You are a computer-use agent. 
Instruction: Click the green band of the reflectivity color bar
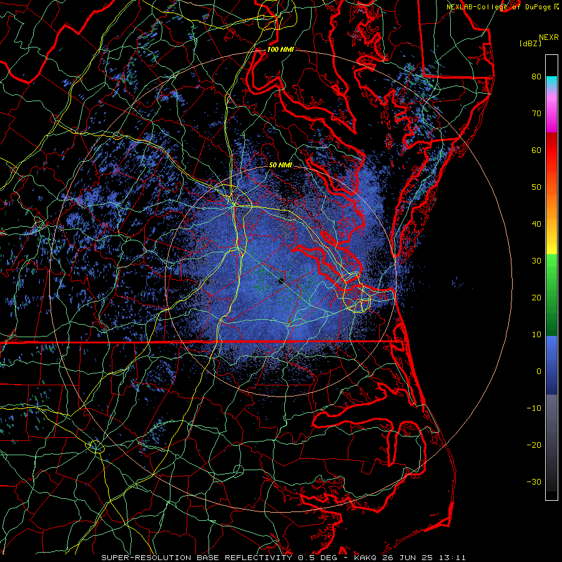(551, 295)
